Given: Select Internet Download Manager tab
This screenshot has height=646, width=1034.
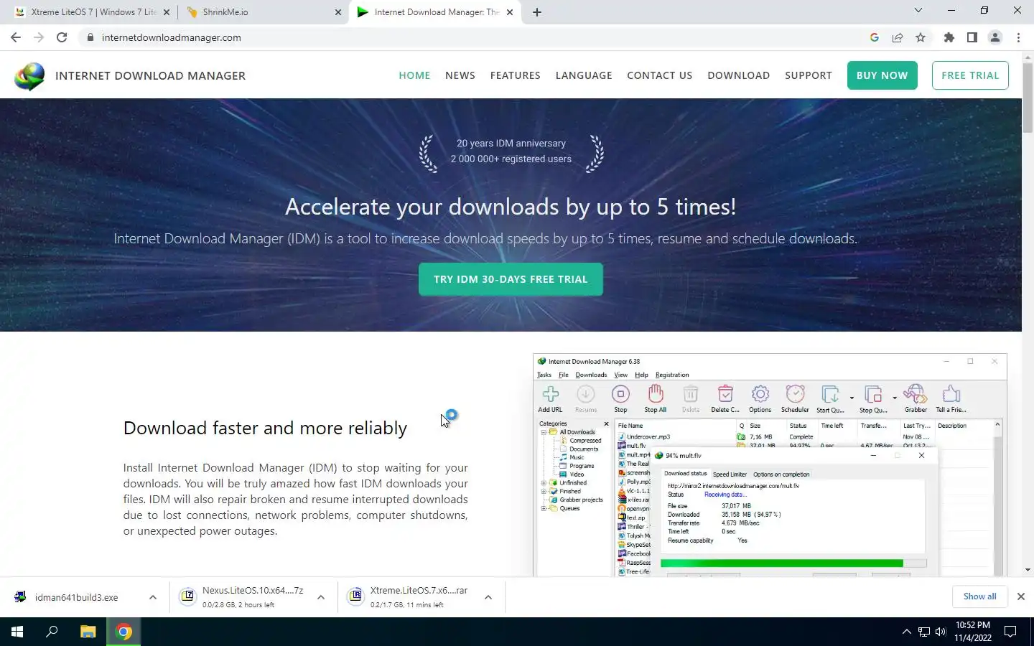Looking at the screenshot, I should click(435, 12).
